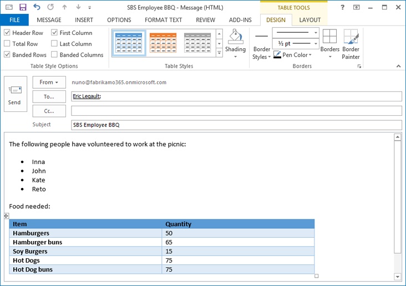Image resolution: width=406 pixels, height=286 pixels.
Task: Click the Next Item down arrow icon
Action: (x=78, y=7)
